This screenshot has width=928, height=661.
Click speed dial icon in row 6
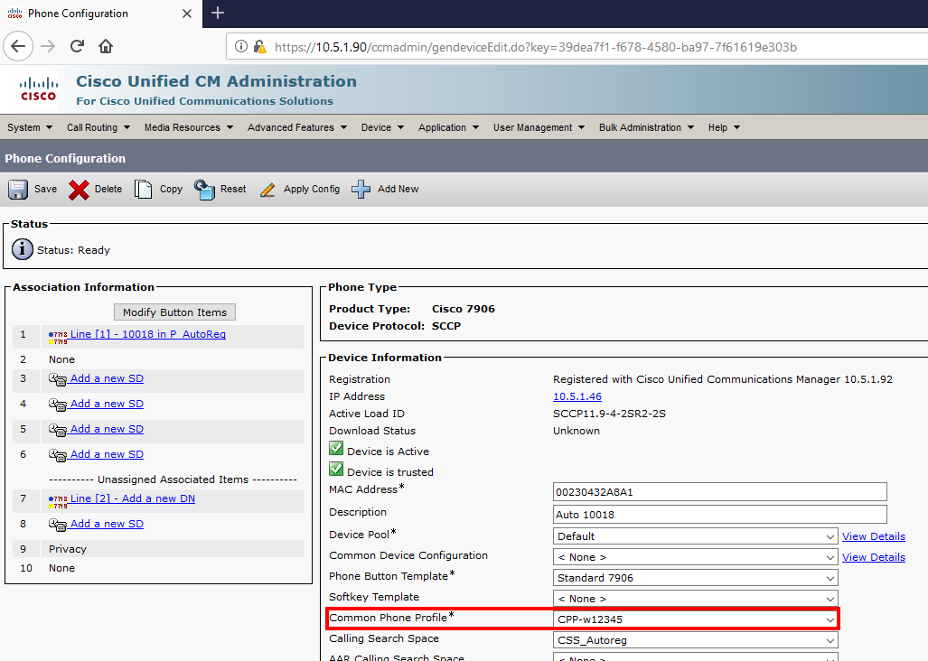coord(58,456)
